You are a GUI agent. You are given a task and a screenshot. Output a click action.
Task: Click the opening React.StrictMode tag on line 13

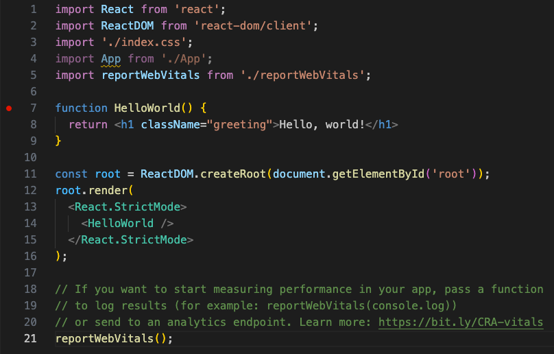127,207
